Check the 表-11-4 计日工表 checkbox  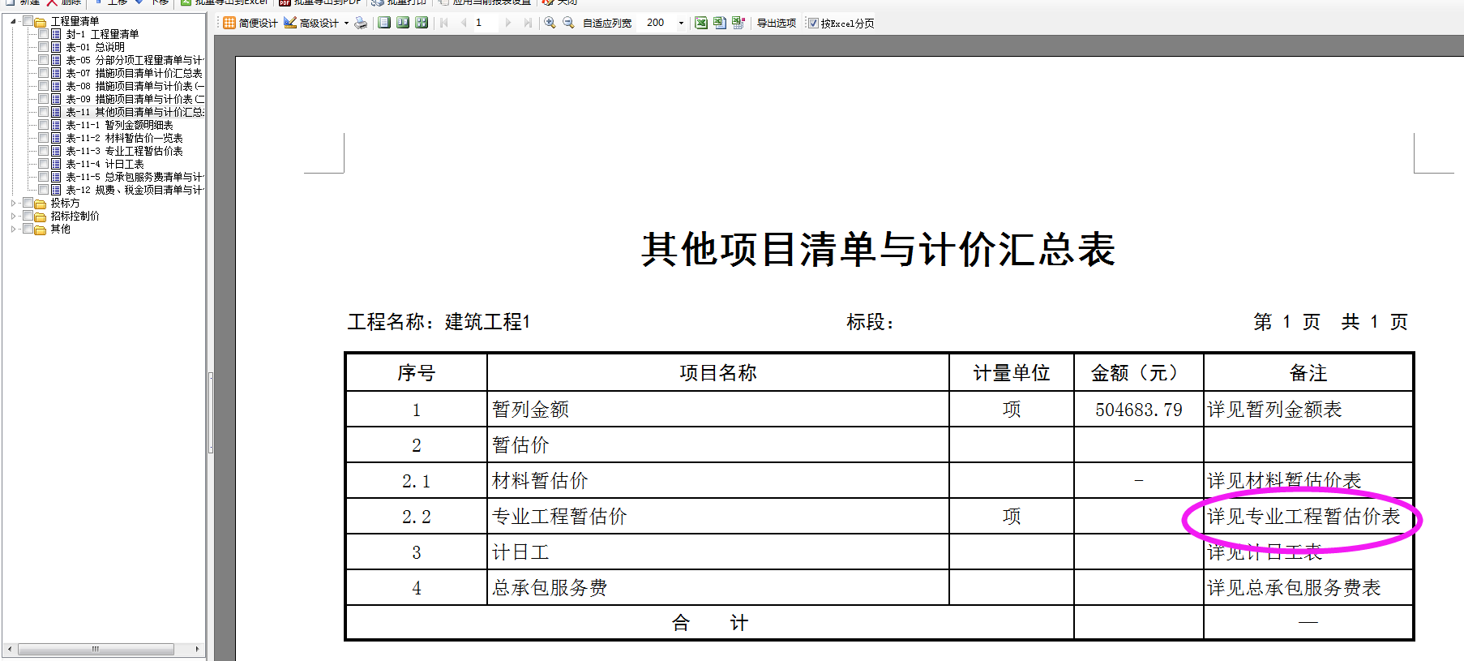[43, 164]
